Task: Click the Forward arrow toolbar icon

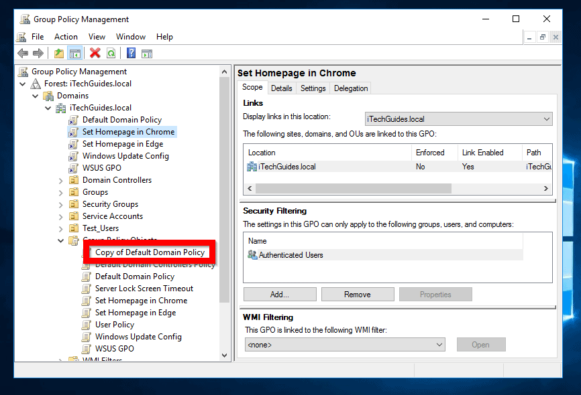Action: (x=38, y=54)
